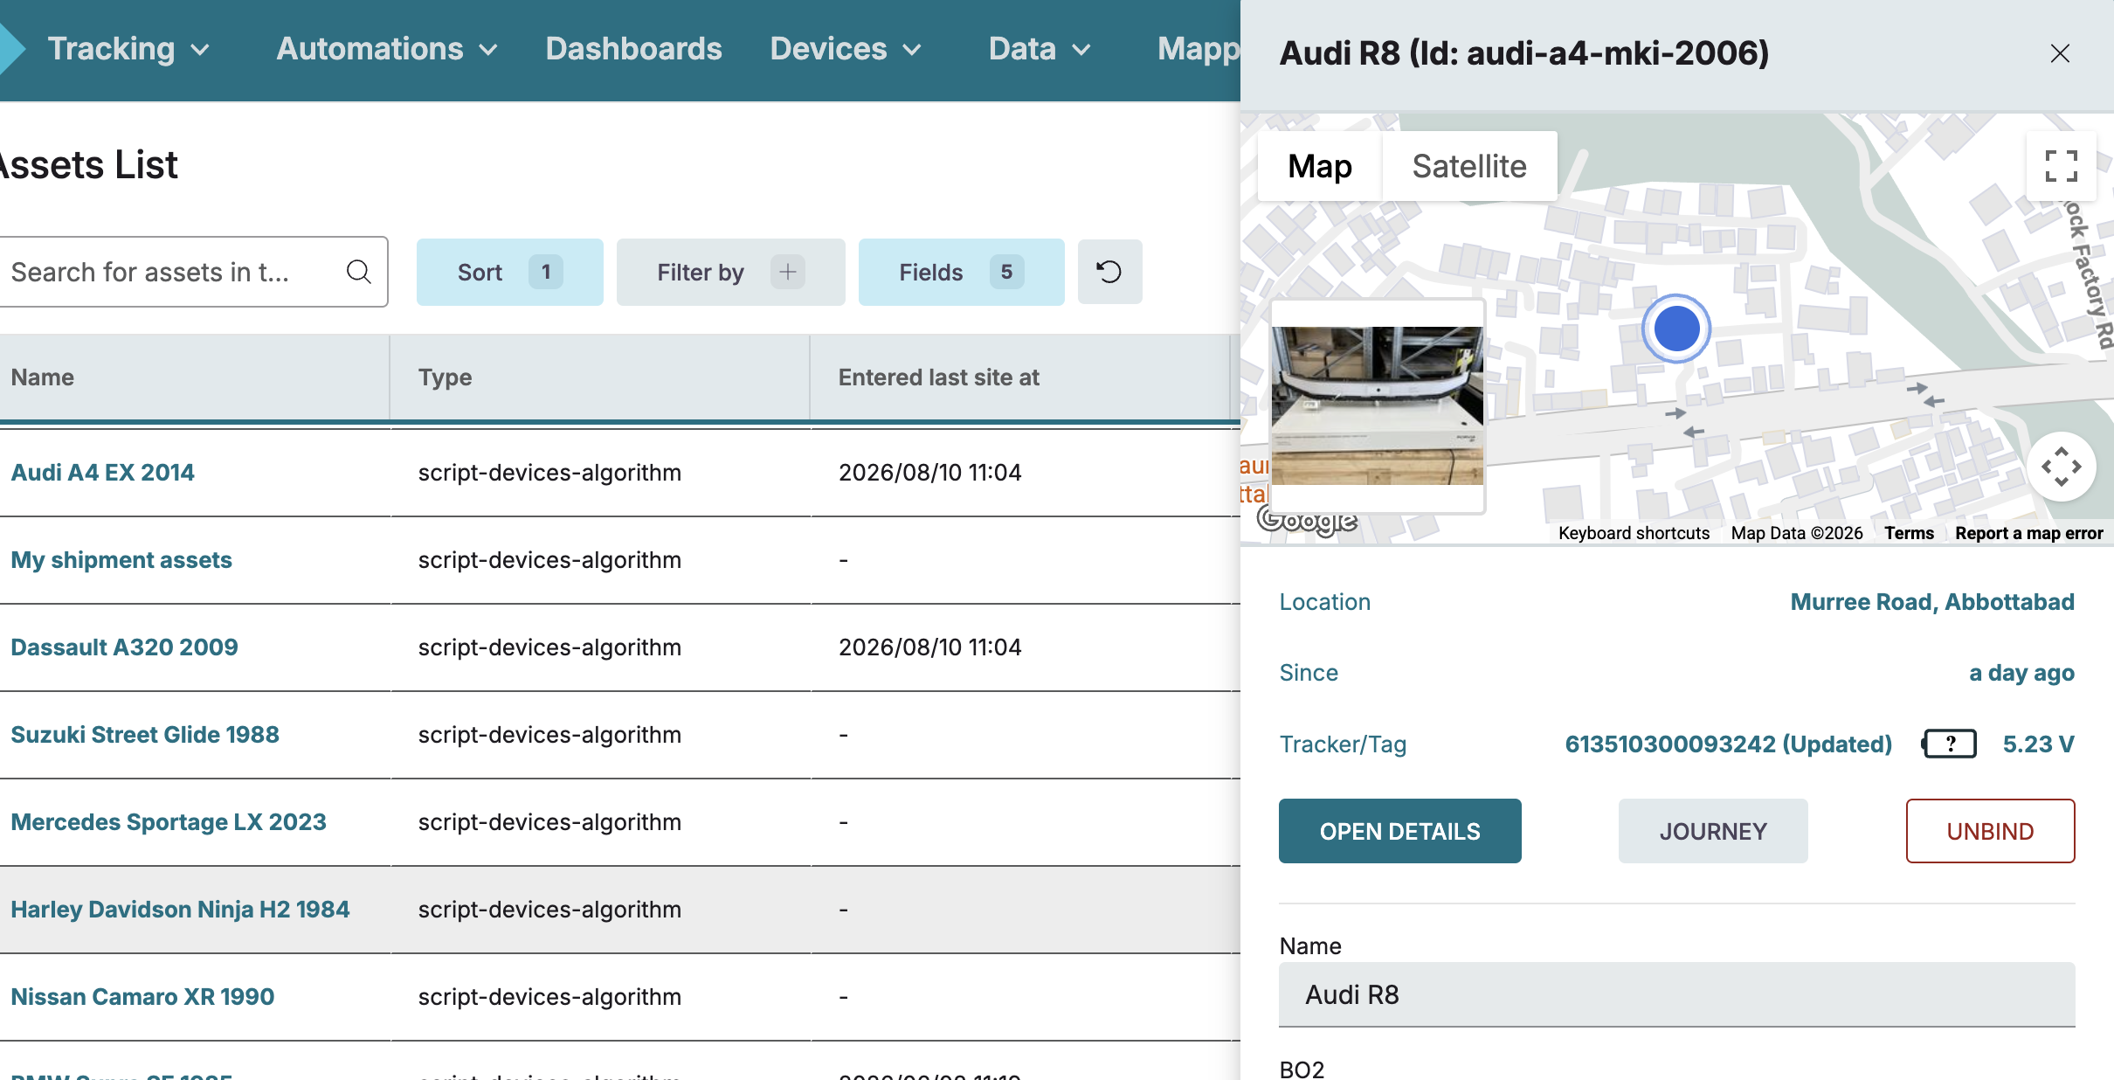Click the Google logo on map
The image size is (2114, 1080).
[x=1307, y=520]
